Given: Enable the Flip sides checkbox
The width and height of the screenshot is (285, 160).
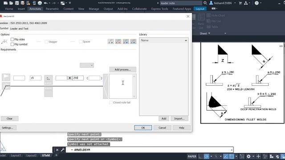Looking at the screenshot, I should click(12, 40).
